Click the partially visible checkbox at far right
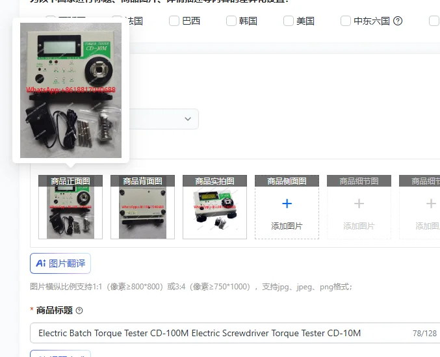Screen dimensions: 440x357 pos(434,21)
